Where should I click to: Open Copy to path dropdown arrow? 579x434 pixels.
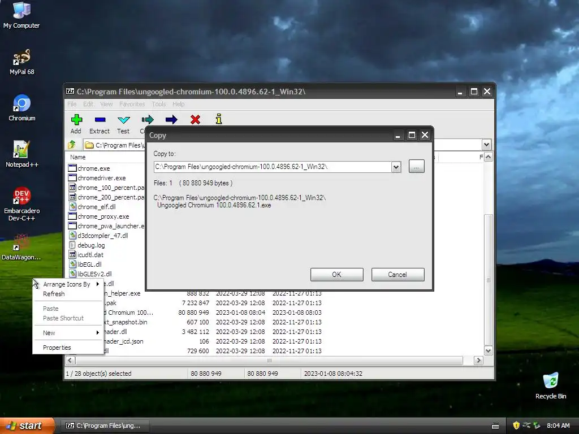point(396,167)
